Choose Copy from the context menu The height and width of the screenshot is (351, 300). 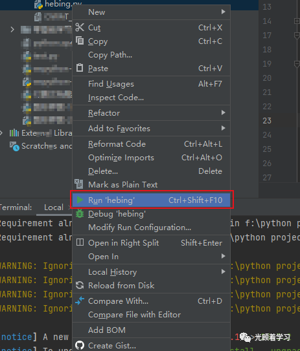coord(152,41)
